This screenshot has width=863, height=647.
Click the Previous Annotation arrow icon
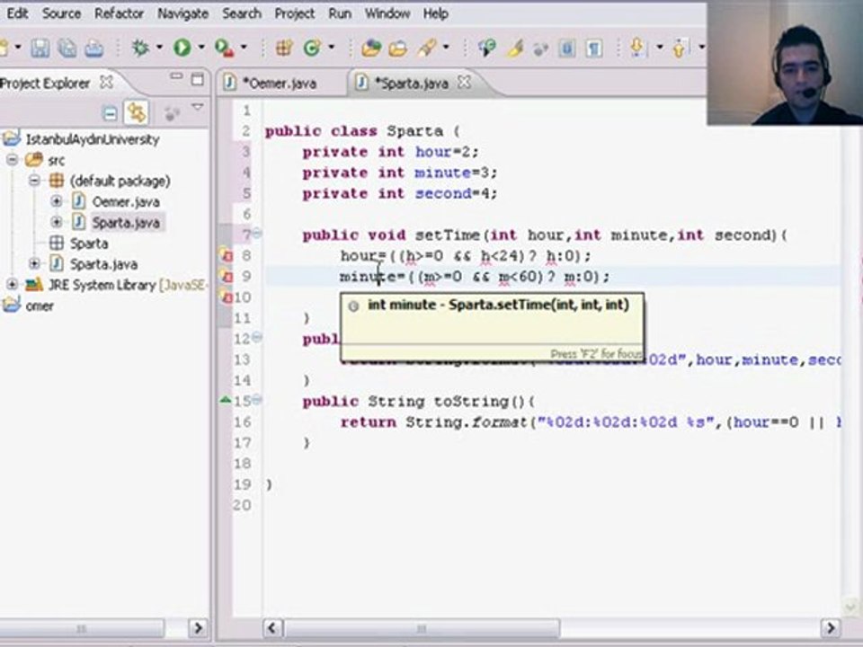(x=680, y=48)
